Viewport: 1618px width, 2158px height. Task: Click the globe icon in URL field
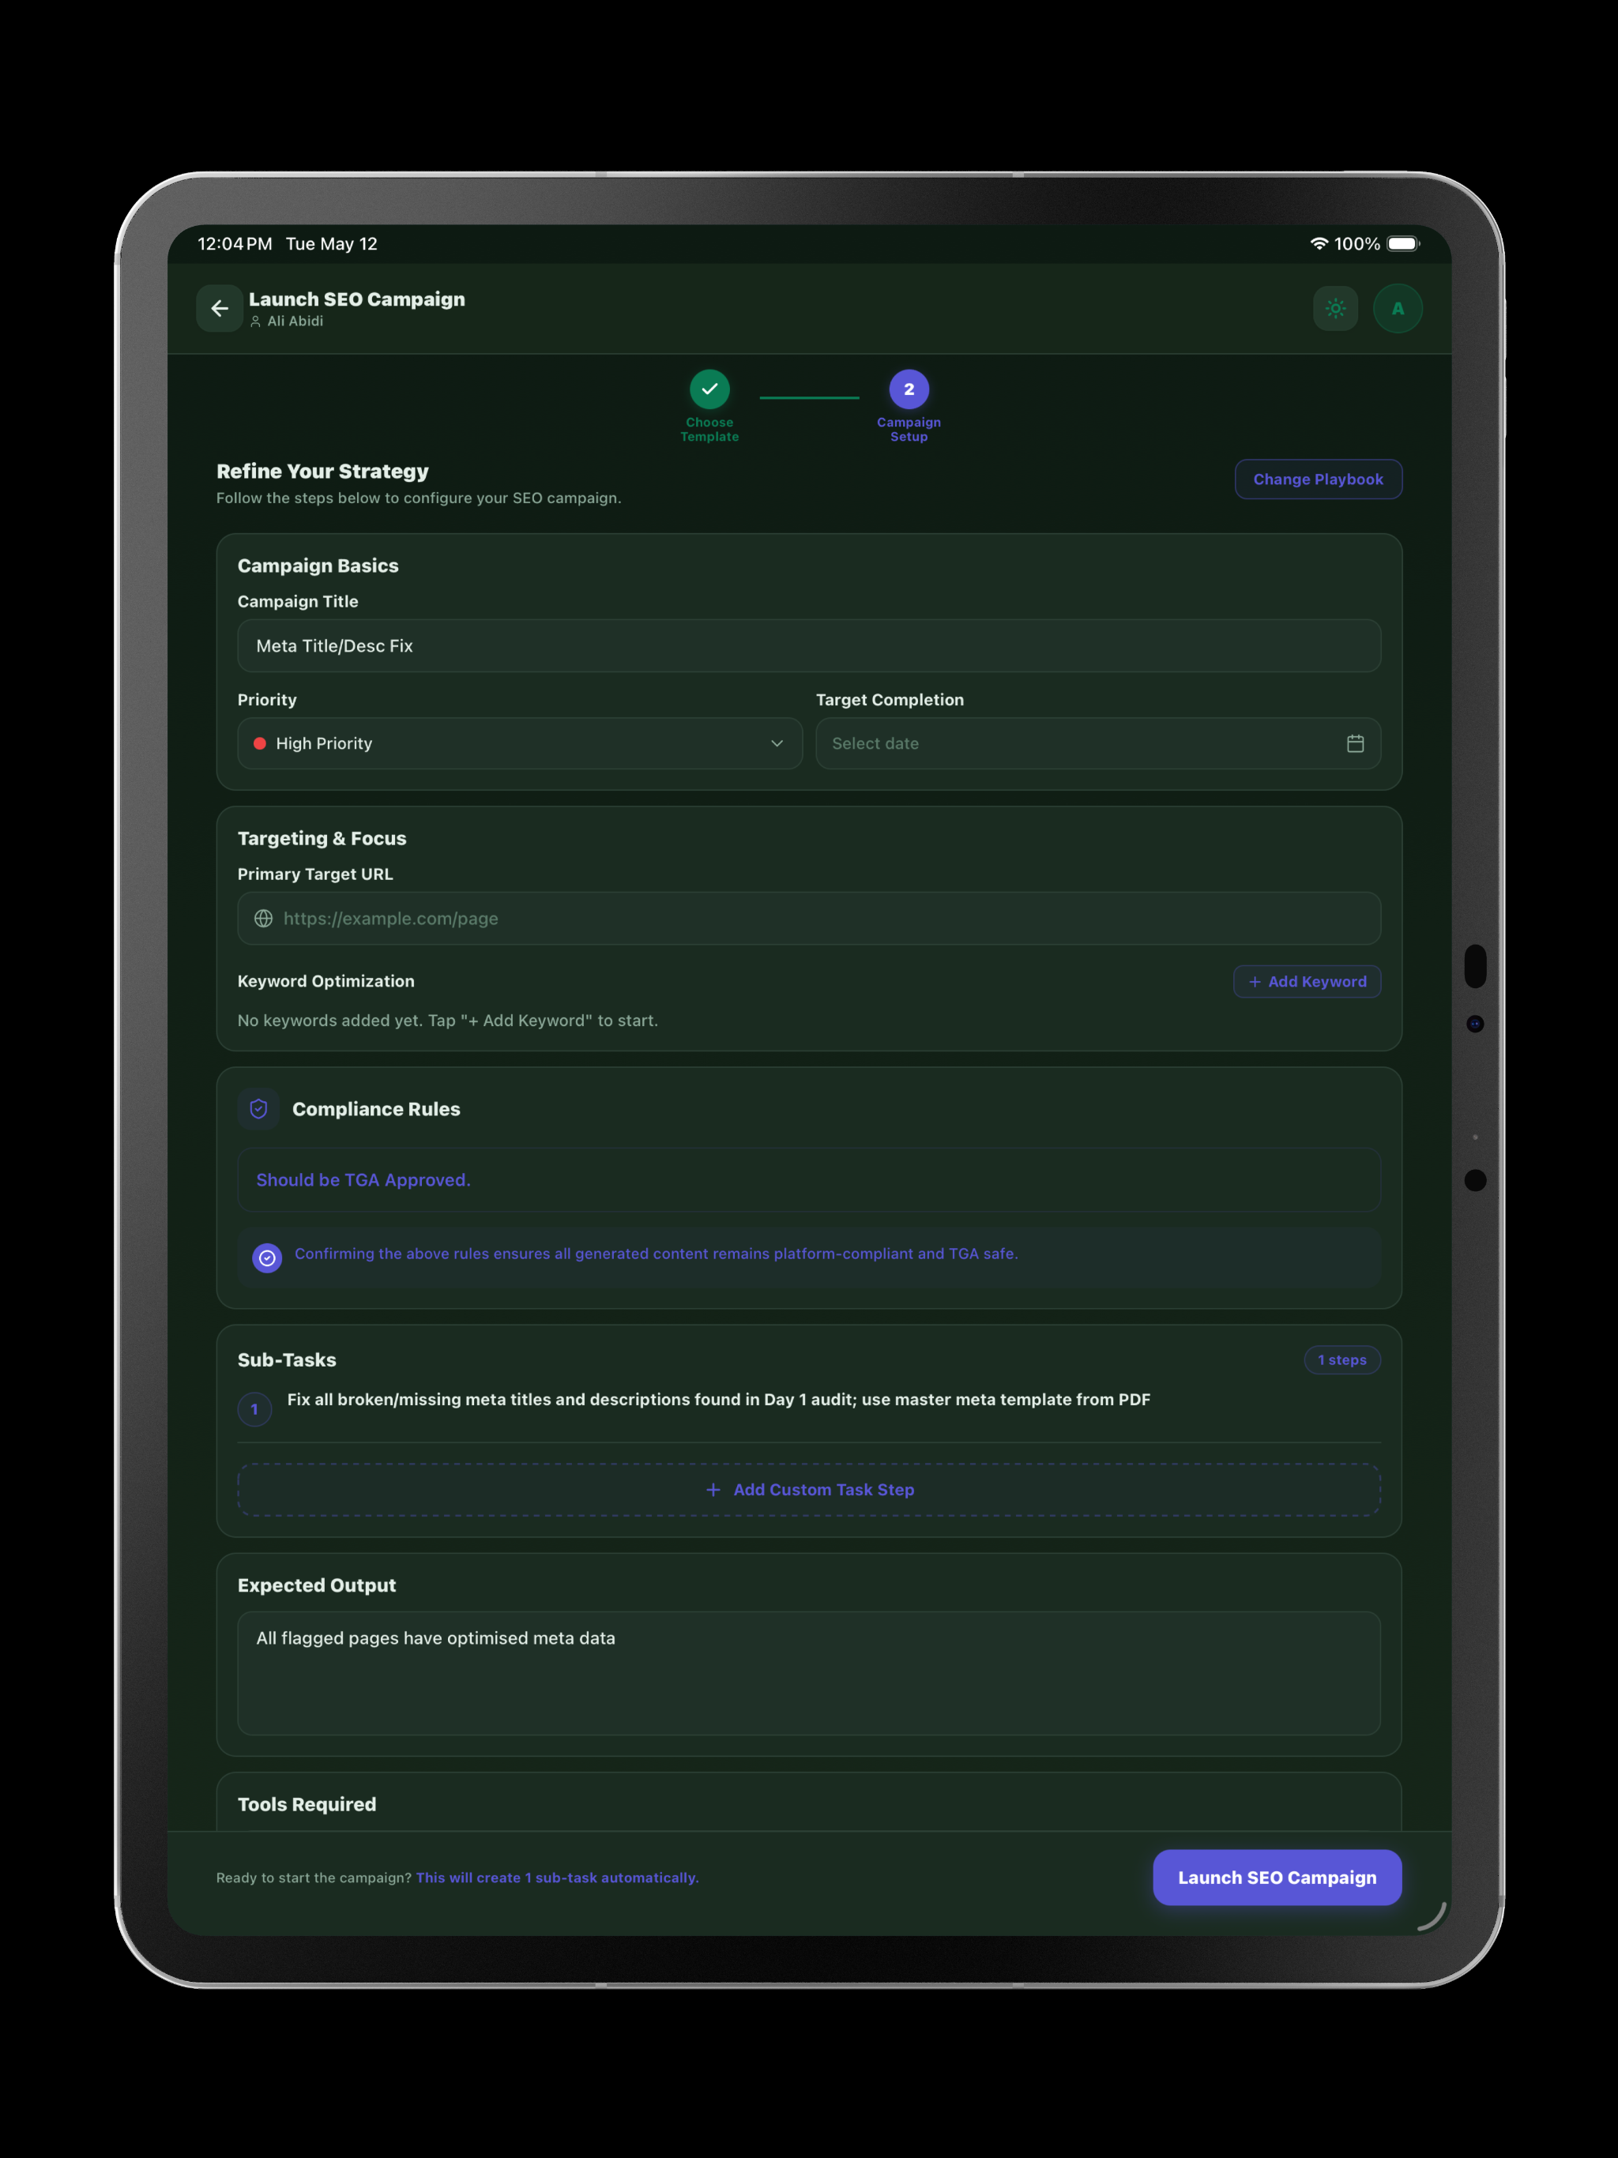coord(264,918)
